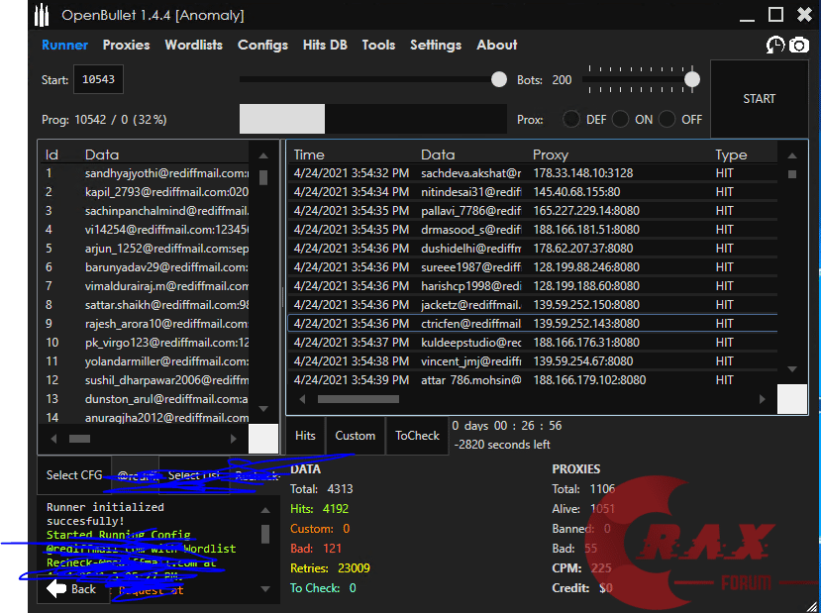821x613 pixels.
Task: Click the Back arrow icon
Action: 56,588
